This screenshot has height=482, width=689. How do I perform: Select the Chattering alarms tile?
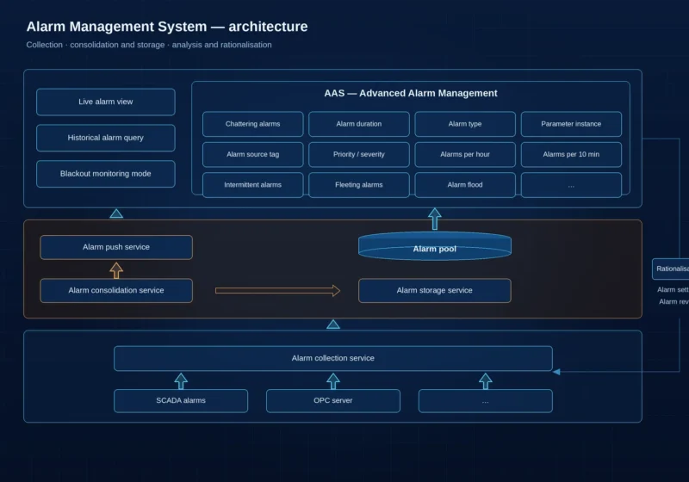pos(252,124)
